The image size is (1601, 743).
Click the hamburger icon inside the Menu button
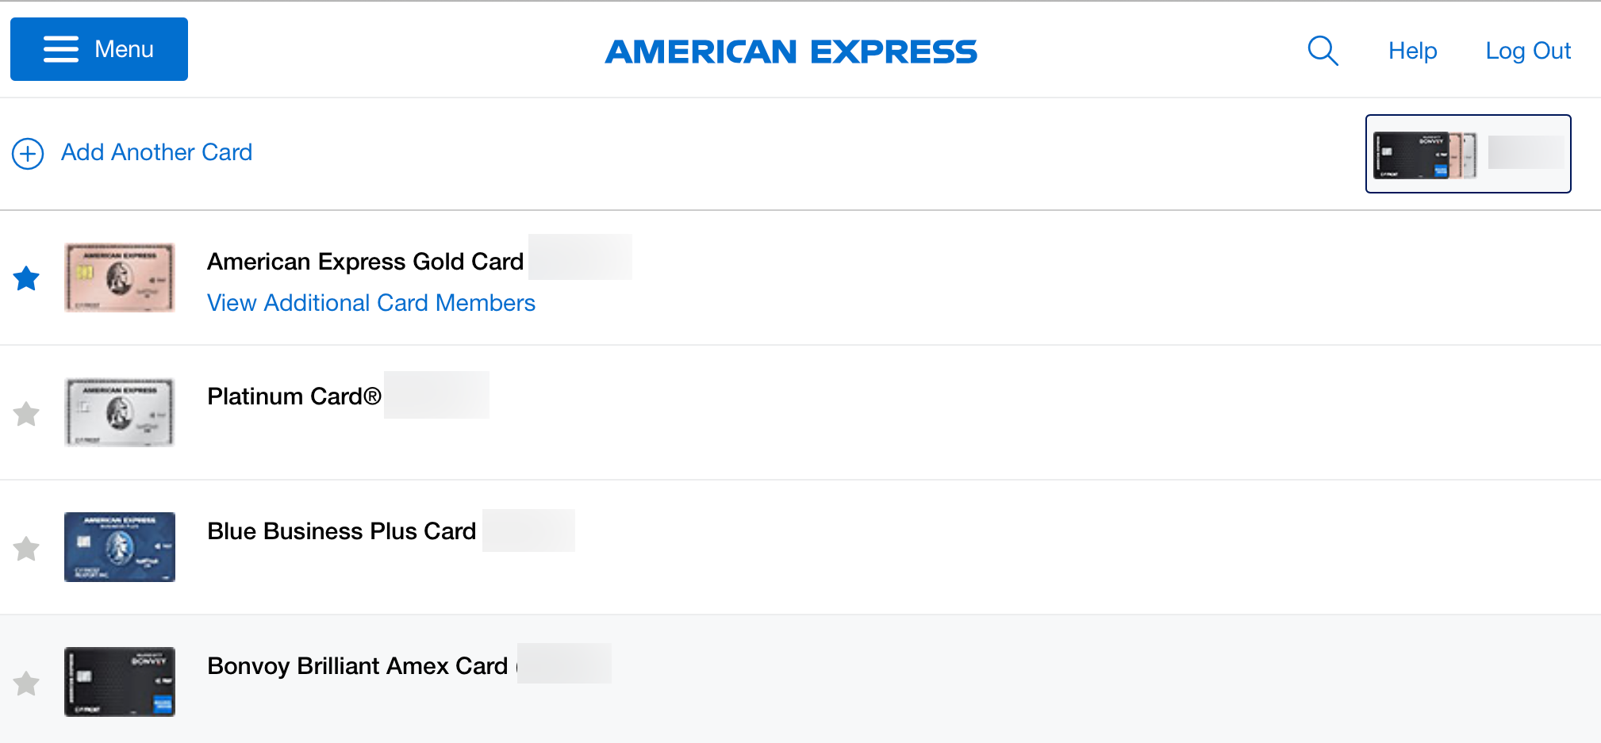click(x=60, y=48)
